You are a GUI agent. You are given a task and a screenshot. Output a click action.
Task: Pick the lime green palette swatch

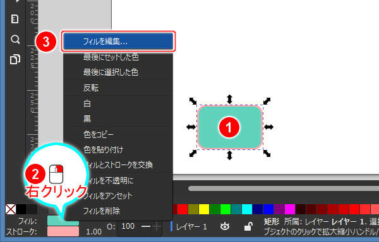coord(226,209)
